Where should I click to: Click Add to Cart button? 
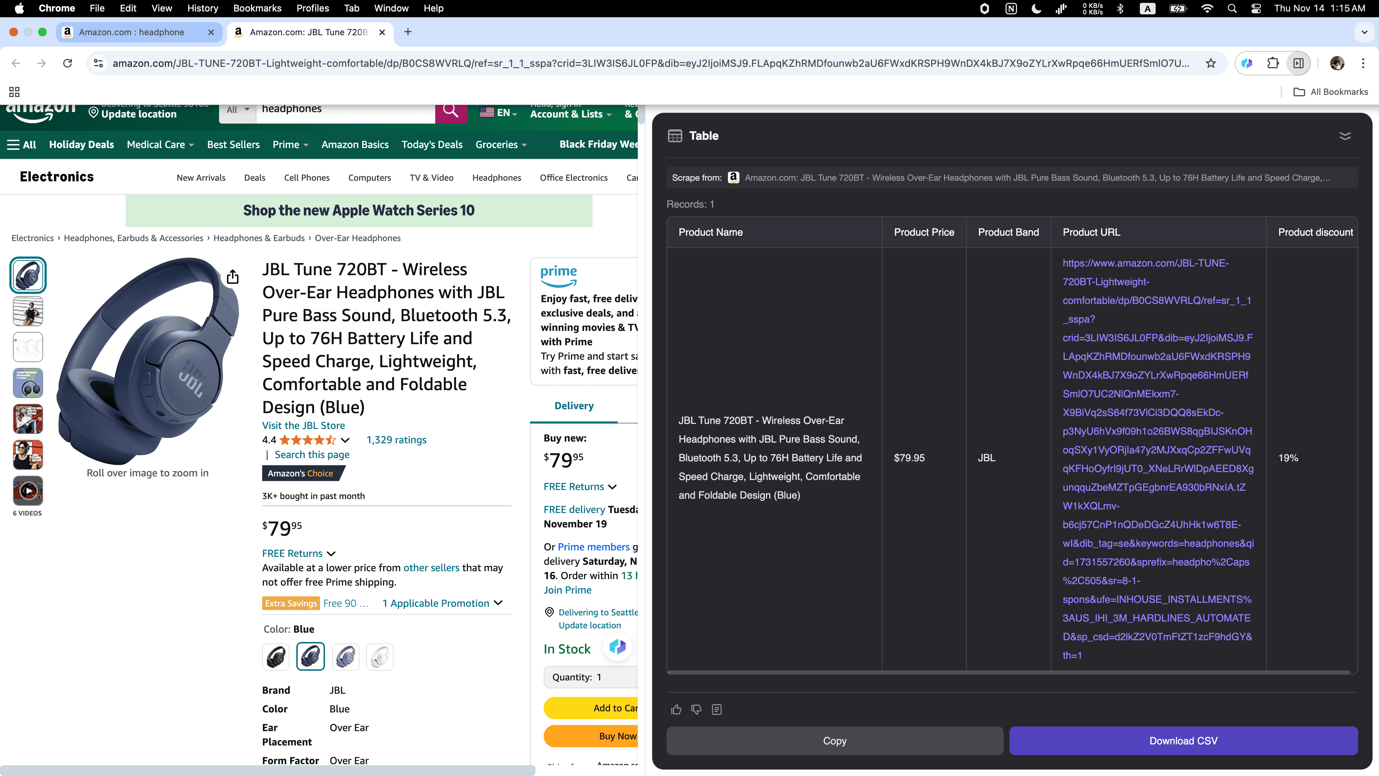click(x=591, y=708)
